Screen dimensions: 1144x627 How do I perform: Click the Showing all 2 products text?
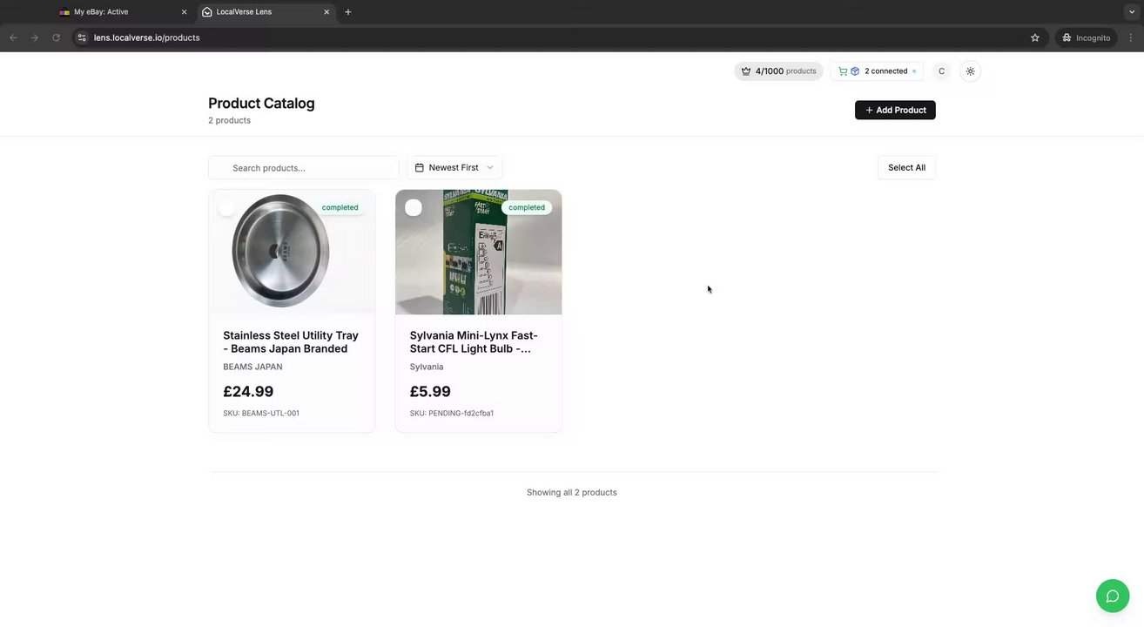[572, 492]
